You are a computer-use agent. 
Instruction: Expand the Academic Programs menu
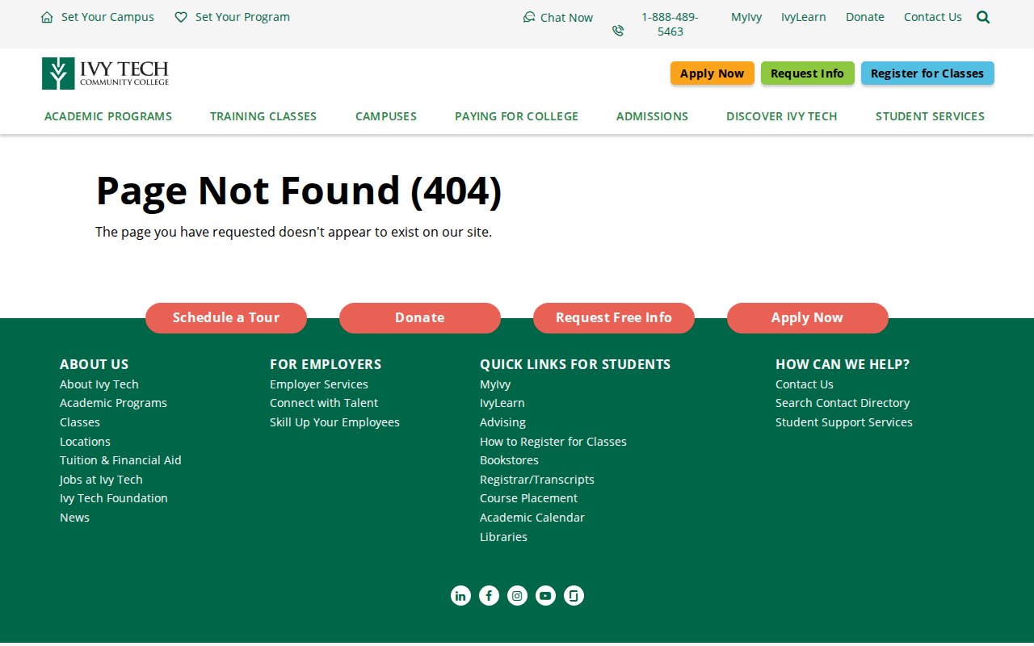(x=108, y=116)
